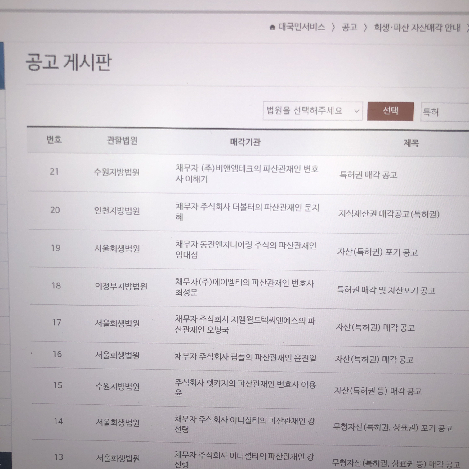This screenshot has height=469, width=469.
Task: Open the 자산(특허권 등) 매각 공고 post
Action: (x=378, y=391)
